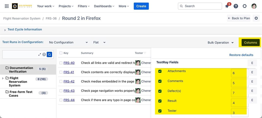Uncheck the Attachments column checkbox
This screenshot has height=118, width=262.
(160, 71)
